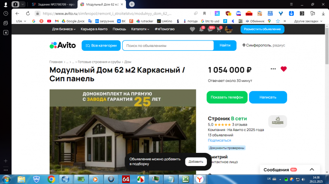Open Все категории menu
This screenshot has width=329, height=184.
coord(101,45)
